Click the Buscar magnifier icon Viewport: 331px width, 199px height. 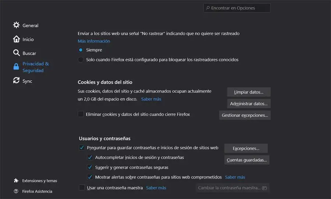point(16,53)
